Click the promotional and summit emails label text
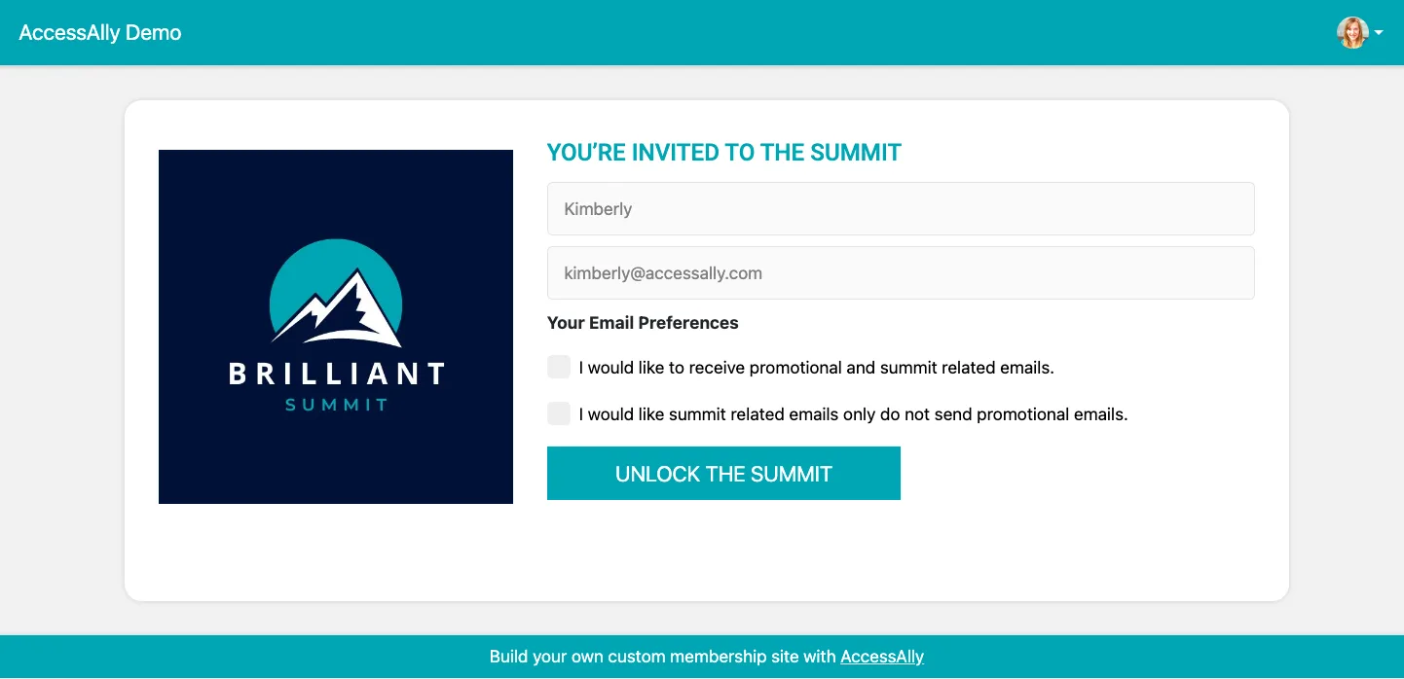 point(816,368)
